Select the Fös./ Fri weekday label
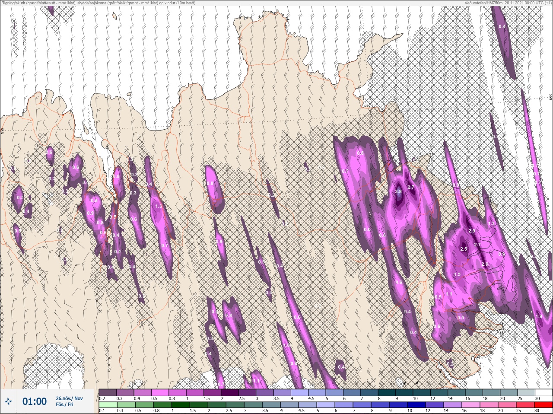The image size is (553, 414). [64, 404]
